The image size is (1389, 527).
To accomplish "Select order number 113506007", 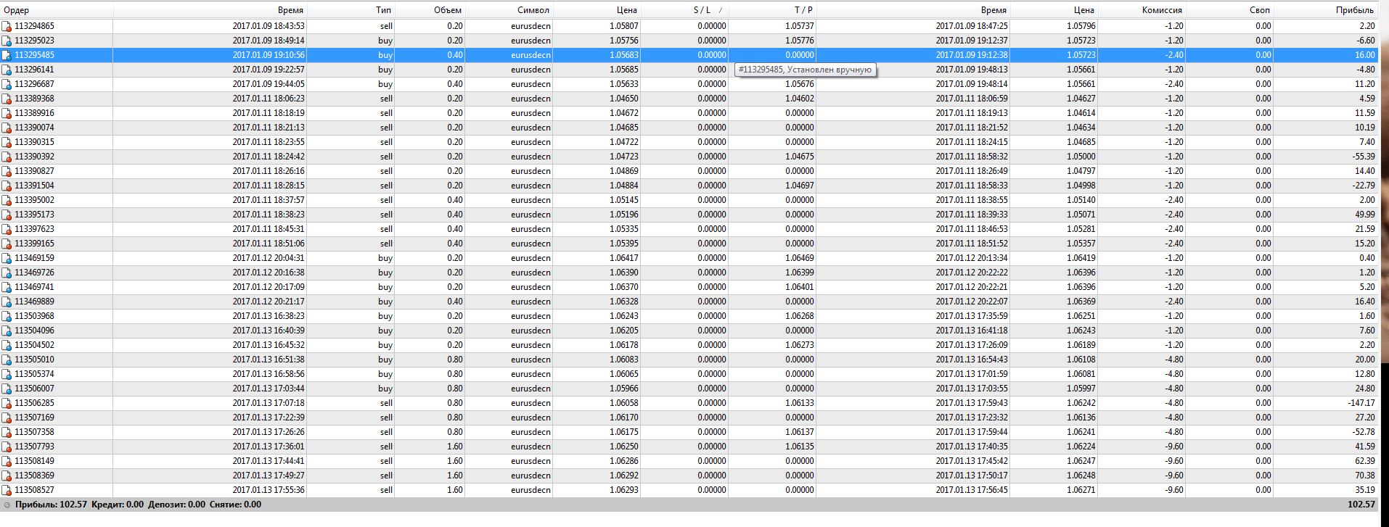I will coord(34,389).
